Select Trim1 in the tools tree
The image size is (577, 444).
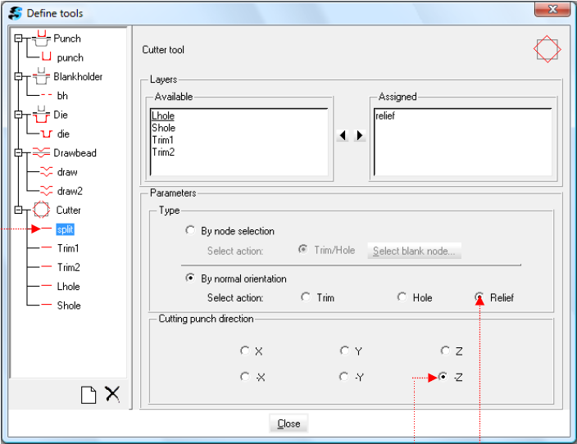point(67,248)
